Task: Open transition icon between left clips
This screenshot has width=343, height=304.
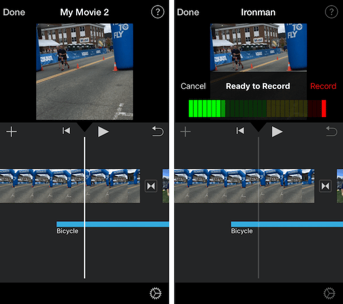Action: click(151, 186)
